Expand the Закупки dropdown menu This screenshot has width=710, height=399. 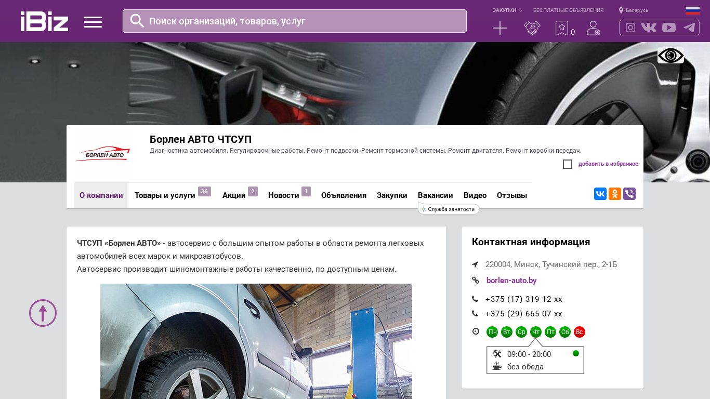pos(507,10)
